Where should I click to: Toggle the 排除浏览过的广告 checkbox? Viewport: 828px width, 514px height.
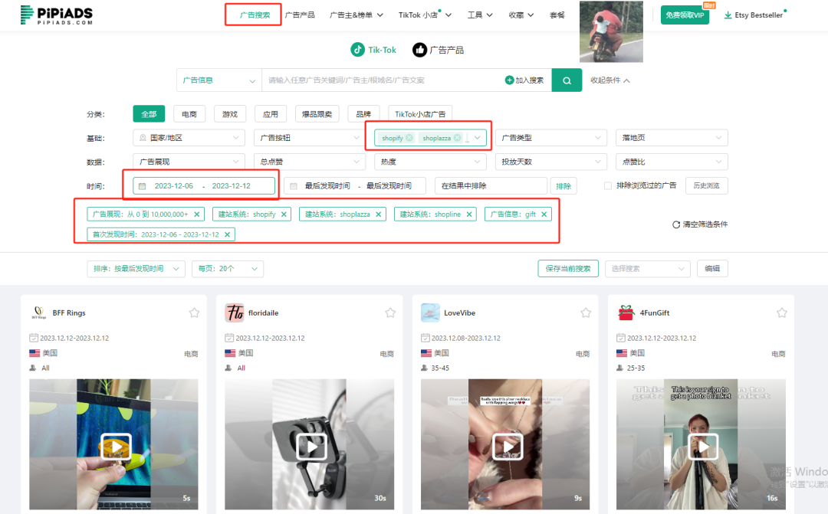[x=608, y=185]
